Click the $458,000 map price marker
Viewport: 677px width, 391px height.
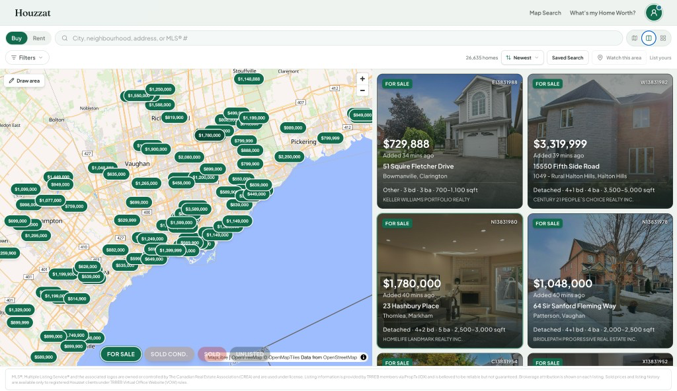click(181, 183)
